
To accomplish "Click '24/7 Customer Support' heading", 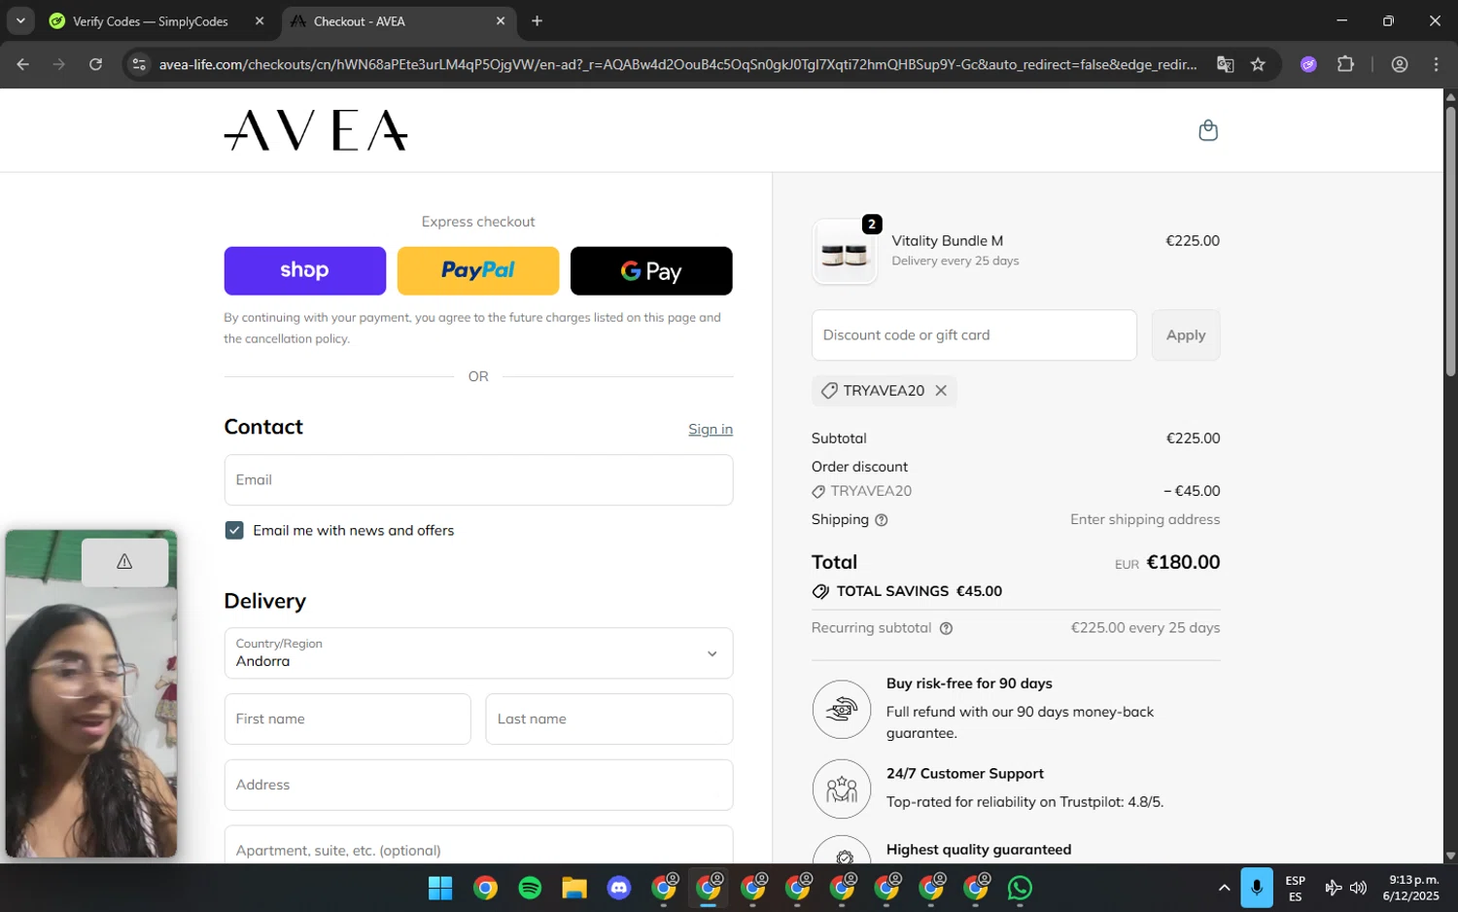I will point(965,774).
